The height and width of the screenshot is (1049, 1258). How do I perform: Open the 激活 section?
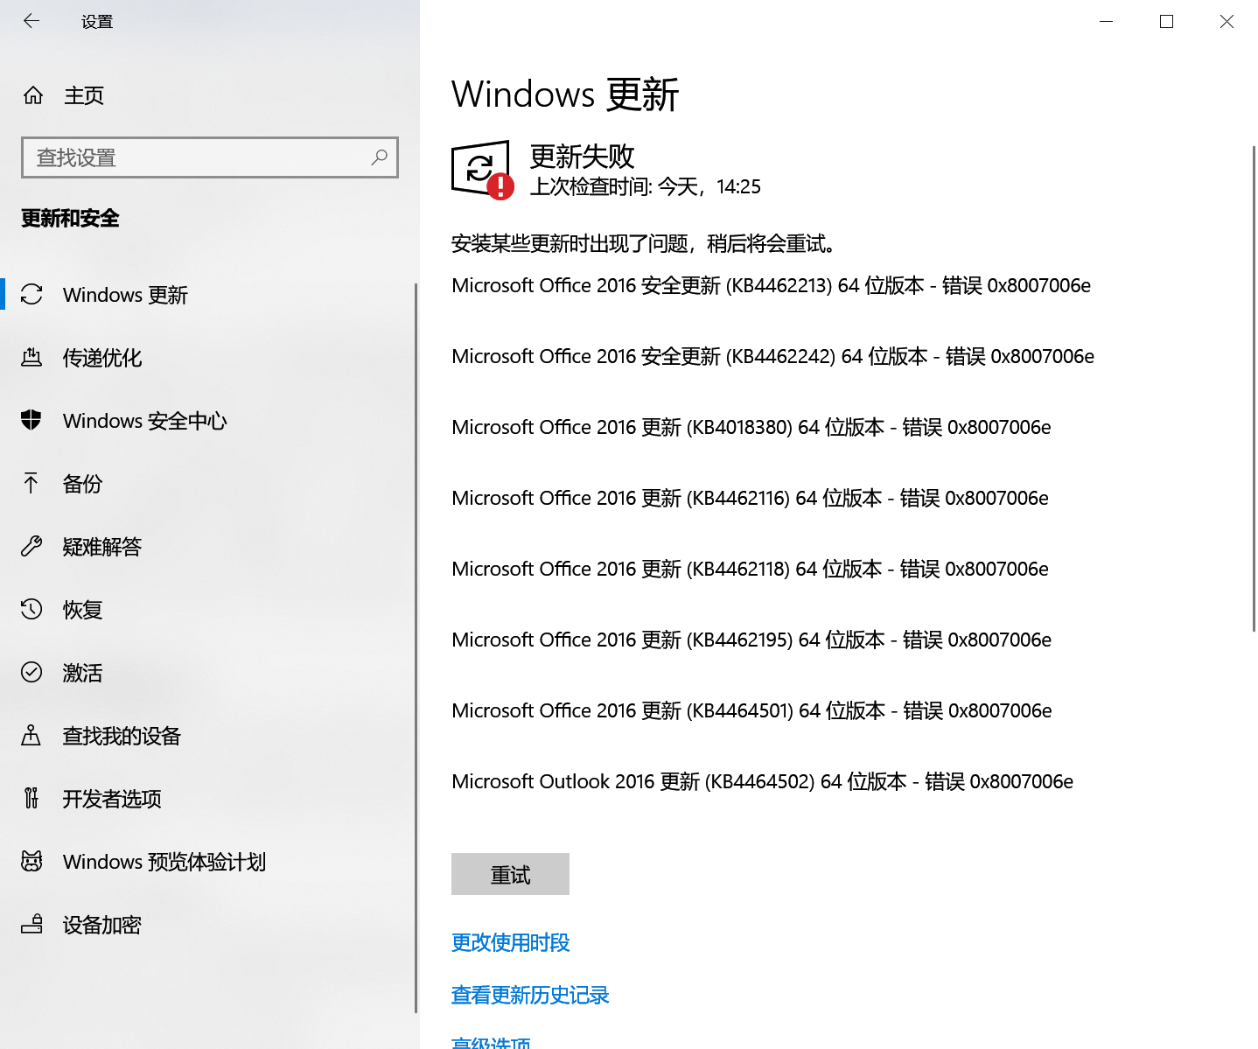210,673
